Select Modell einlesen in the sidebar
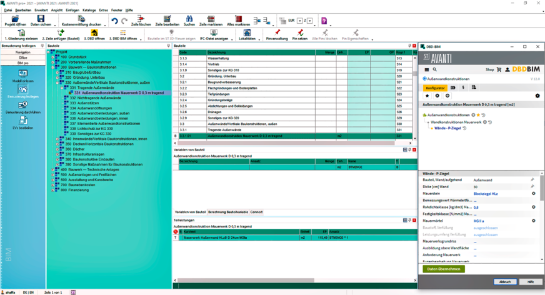The height and width of the screenshot is (295, 545). [x=22, y=74]
